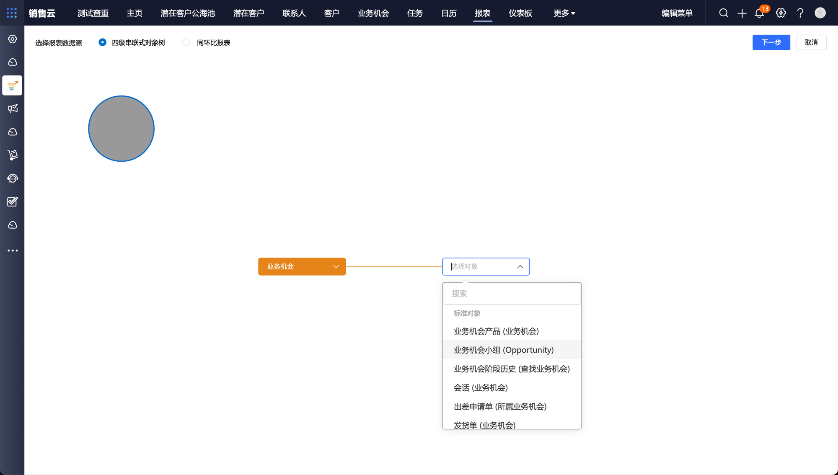Image resolution: width=838 pixels, height=475 pixels.
Task: Click the 取消 button
Action: [811, 42]
